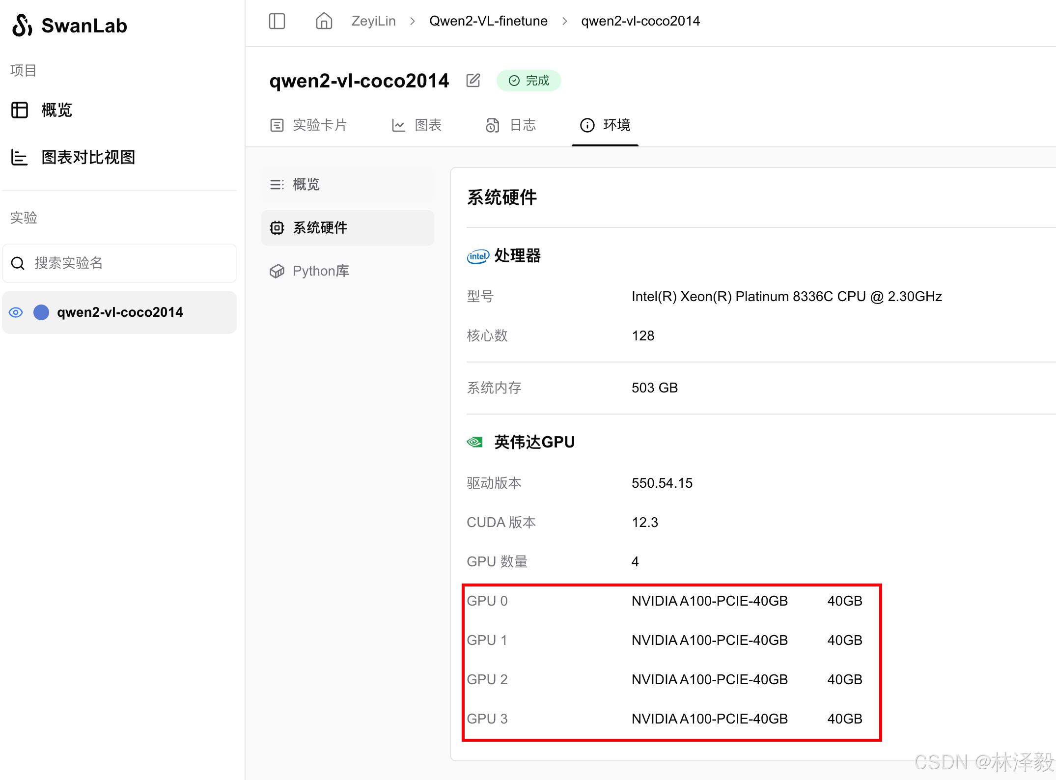Open the 实验卡片 tab

point(309,125)
